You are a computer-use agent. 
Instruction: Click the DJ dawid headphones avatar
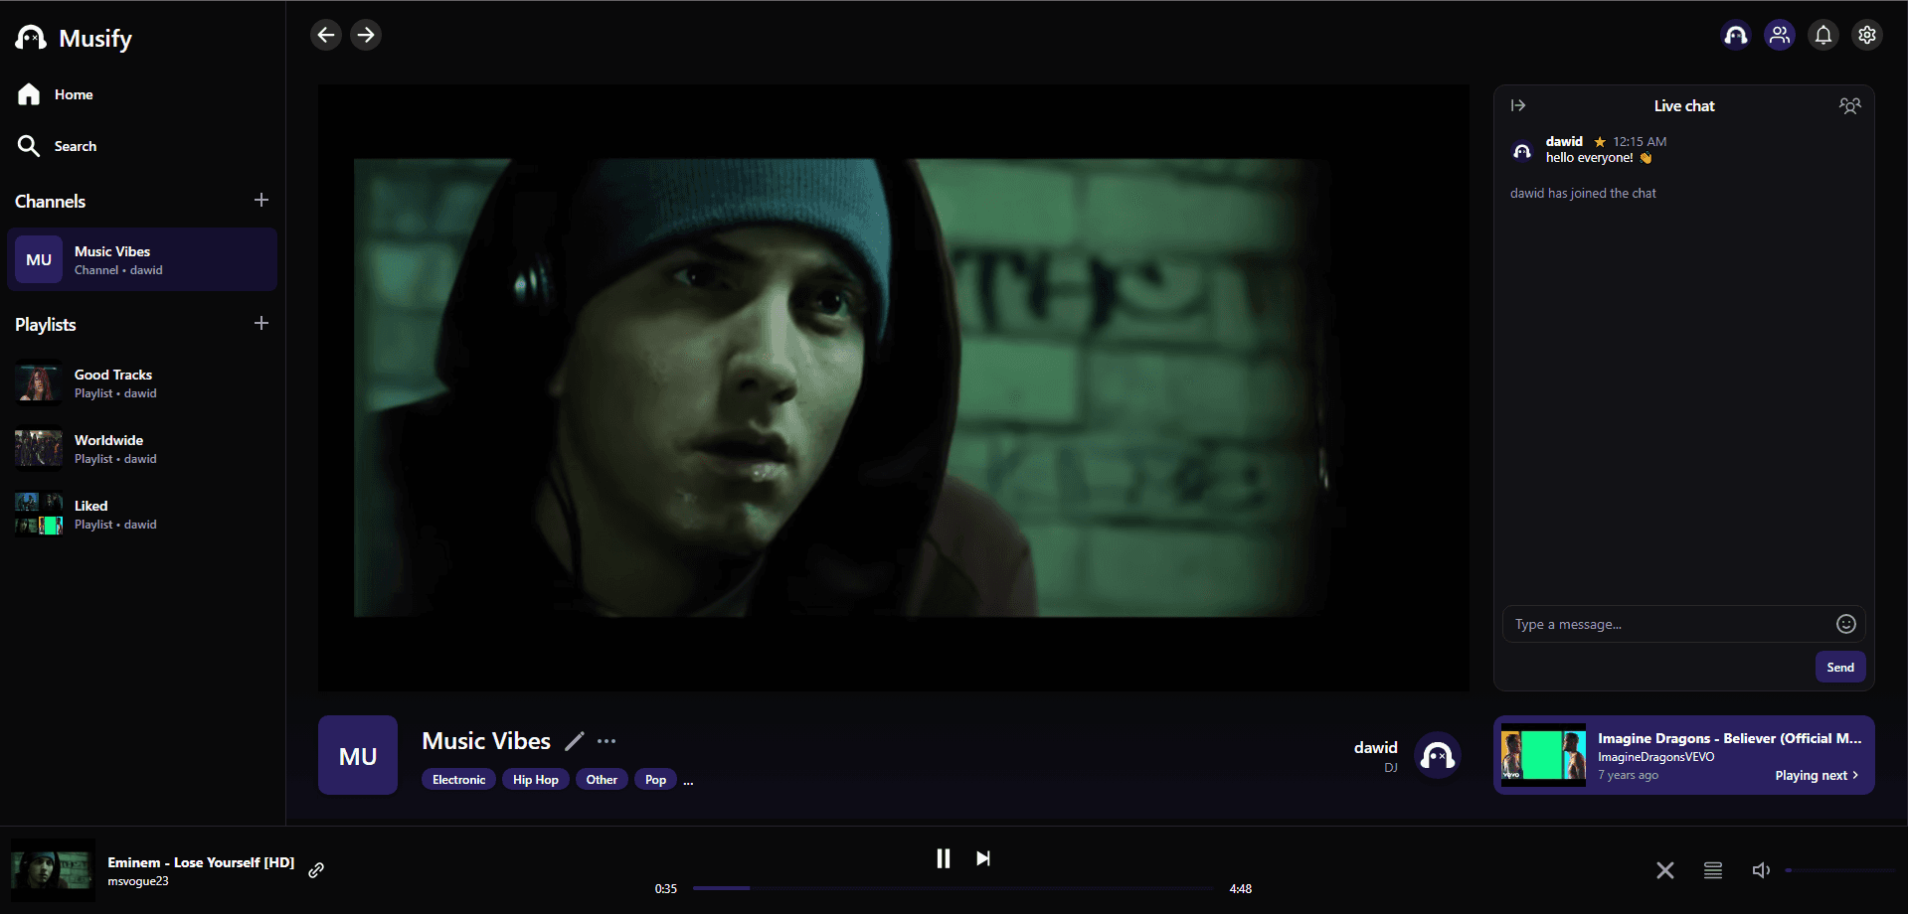click(1437, 756)
